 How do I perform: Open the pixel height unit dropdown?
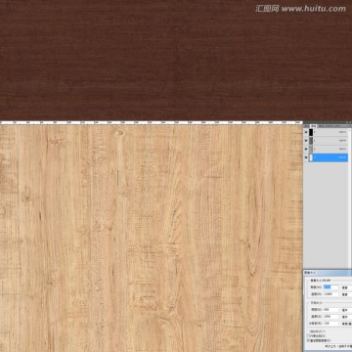coord(346,294)
